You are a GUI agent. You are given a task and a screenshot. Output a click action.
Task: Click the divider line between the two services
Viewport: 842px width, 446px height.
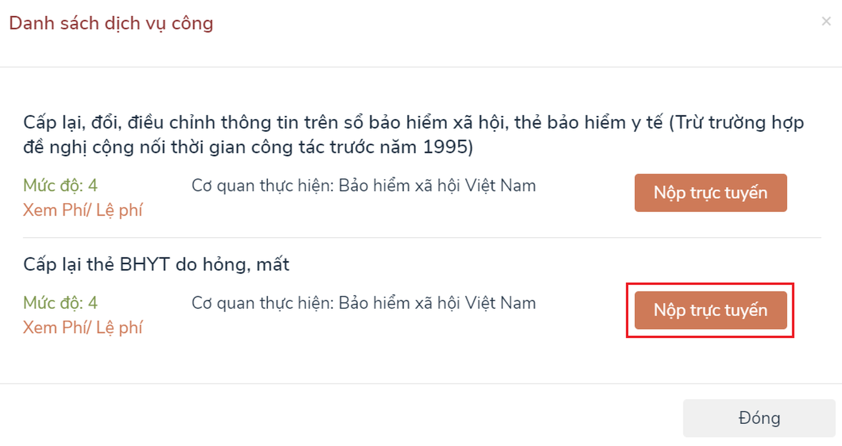point(421,238)
